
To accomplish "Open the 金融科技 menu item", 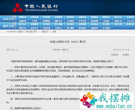I will click(22, 21).
